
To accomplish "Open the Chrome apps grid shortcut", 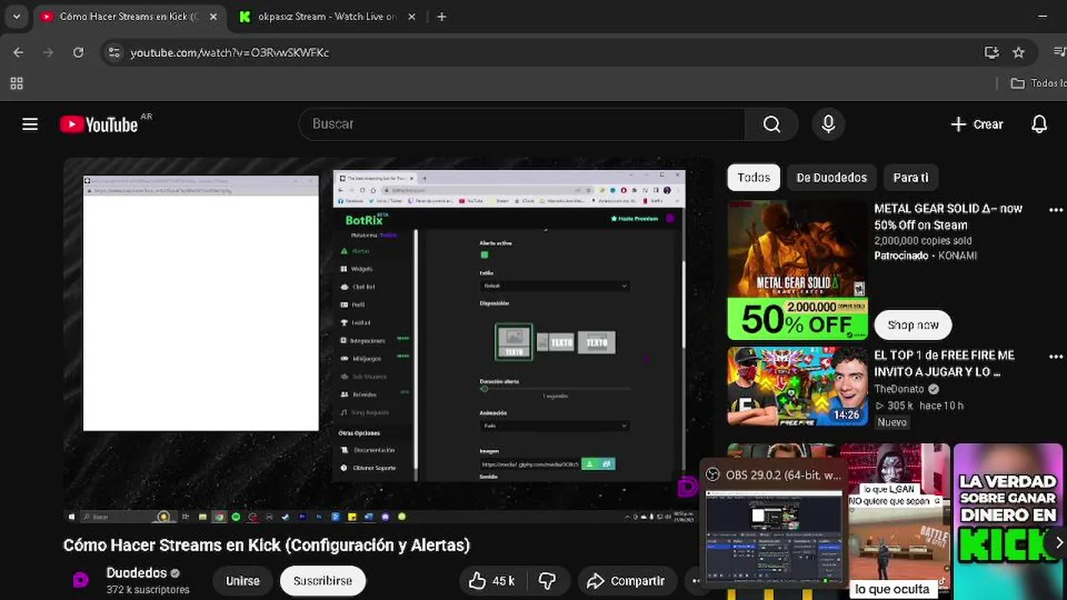I will pyautogui.click(x=17, y=83).
